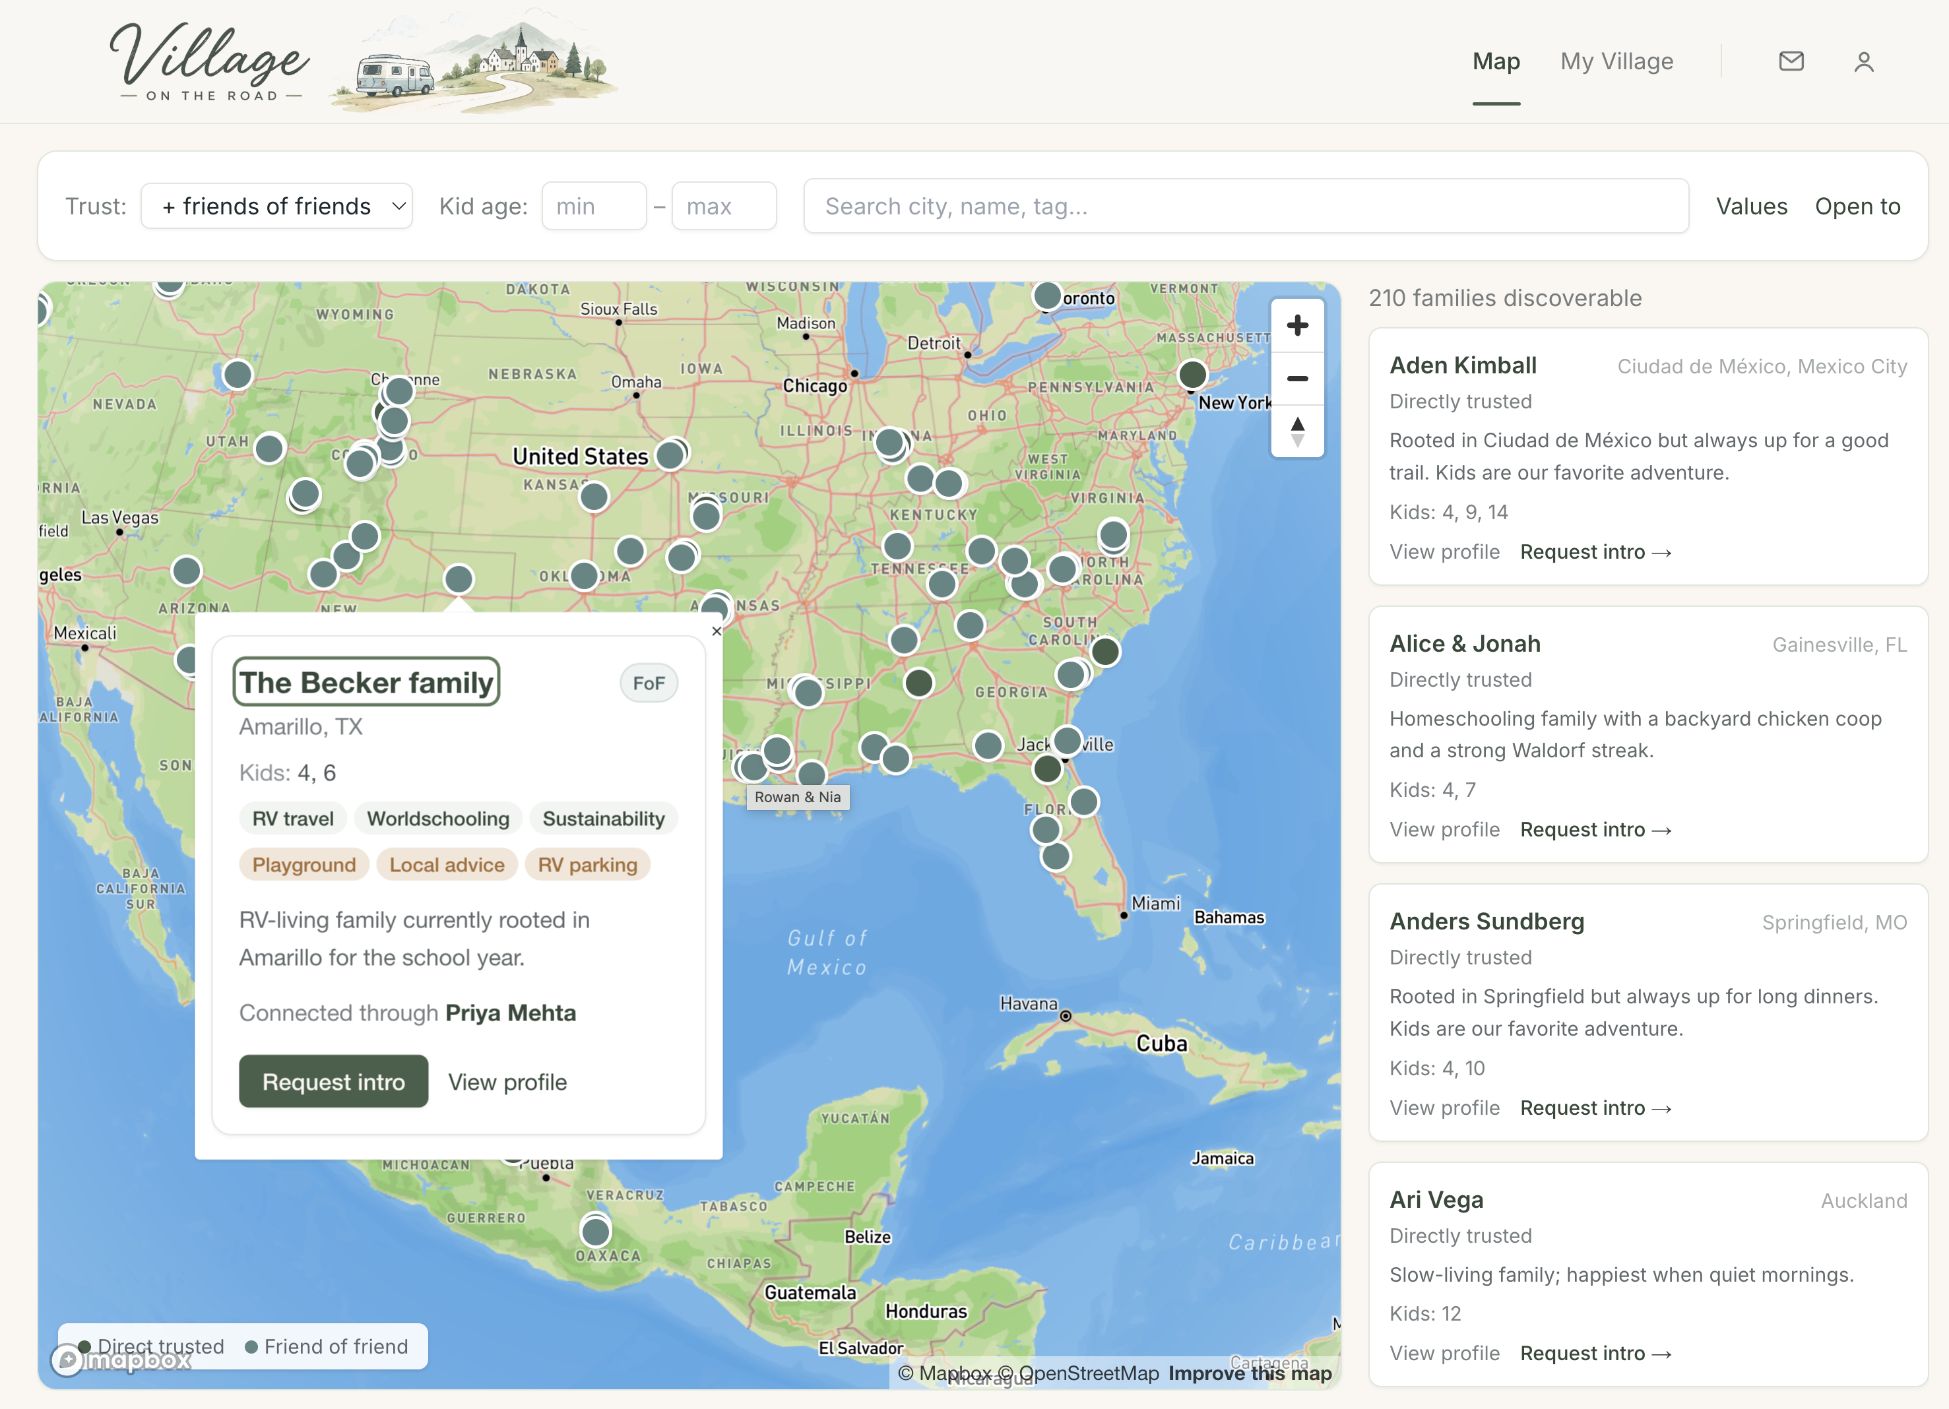Close the Becker family popup
Image resolution: width=1949 pixels, height=1409 pixels.
pyautogui.click(x=717, y=631)
